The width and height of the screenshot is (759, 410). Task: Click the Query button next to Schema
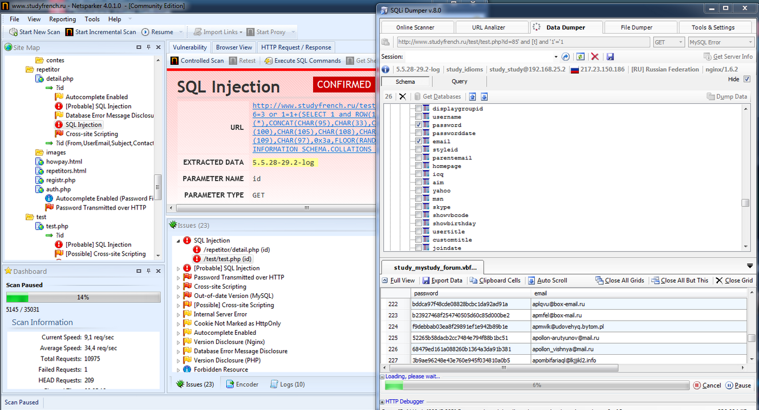pos(459,81)
